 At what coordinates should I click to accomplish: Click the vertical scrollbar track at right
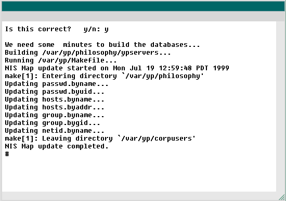[280, 107]
